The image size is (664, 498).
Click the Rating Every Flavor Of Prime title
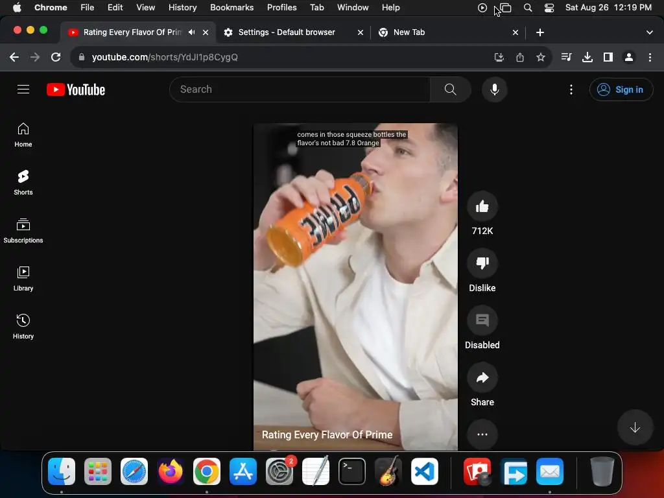pos(327,435)
